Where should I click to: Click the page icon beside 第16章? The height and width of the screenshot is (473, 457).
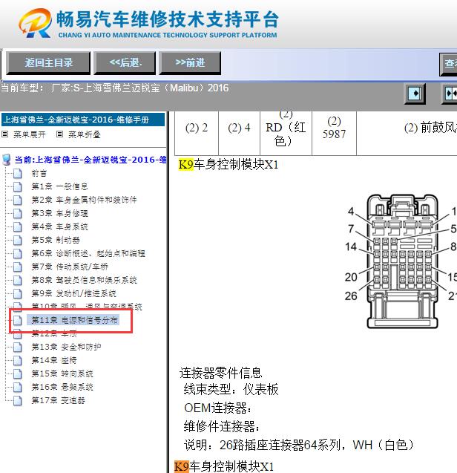(x=18, y=387)
